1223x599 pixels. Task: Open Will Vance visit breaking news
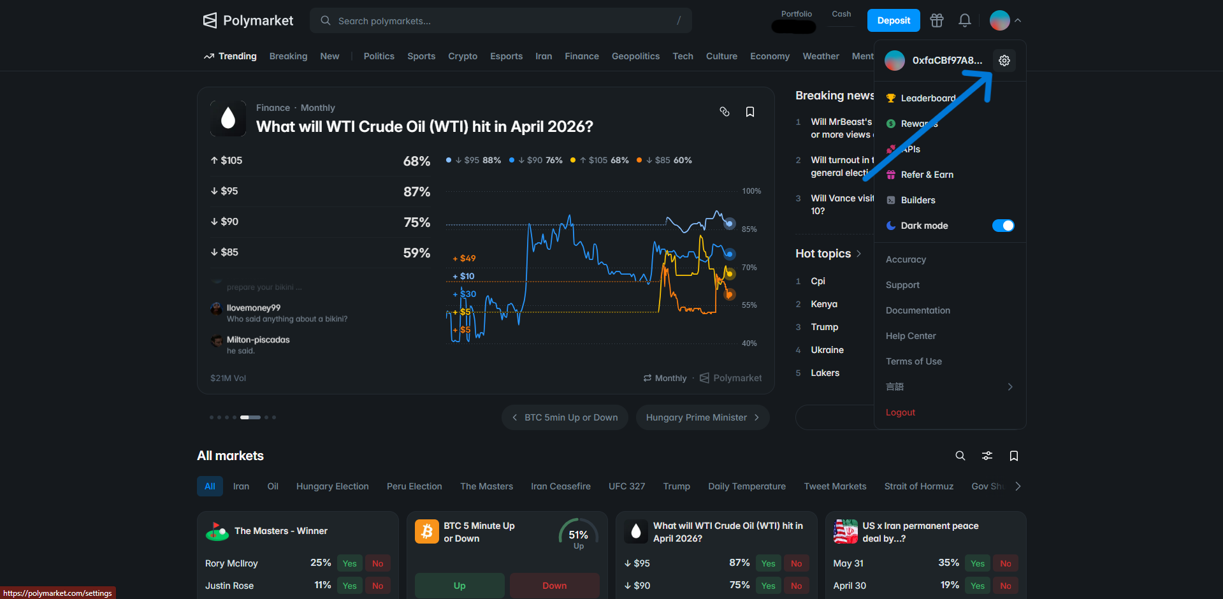[x=835, y=205]
